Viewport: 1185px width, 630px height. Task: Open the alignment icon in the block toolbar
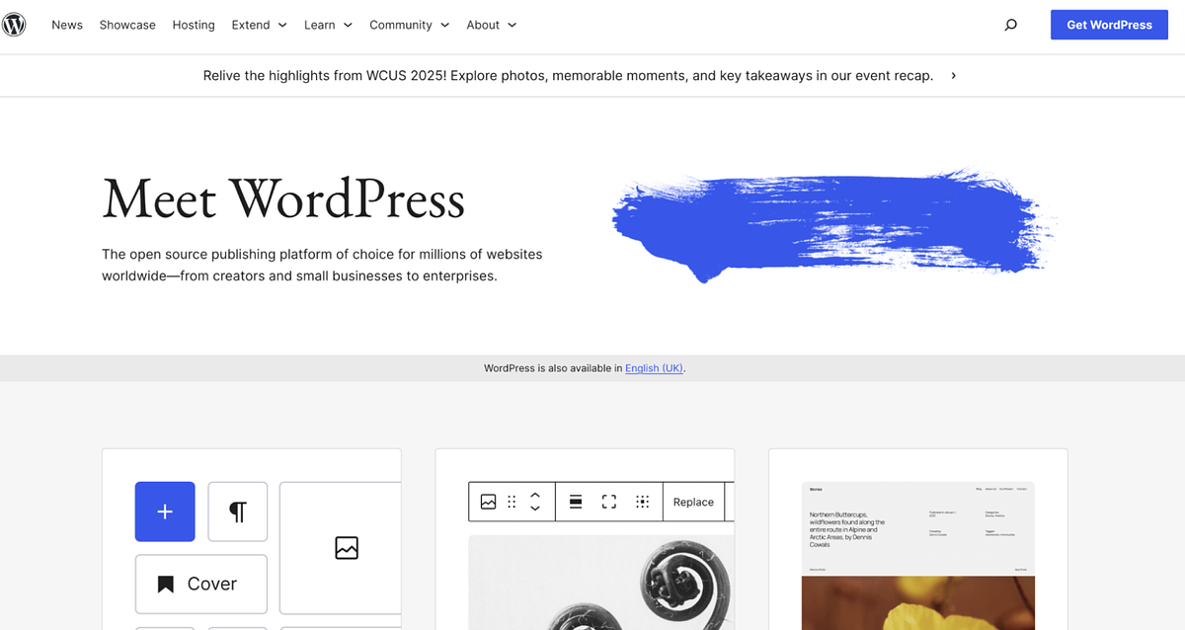(576, 502)
